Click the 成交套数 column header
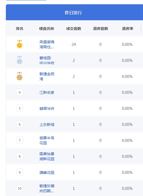The image size is (143, 196). pyautogui.click(x=74, y=29)
